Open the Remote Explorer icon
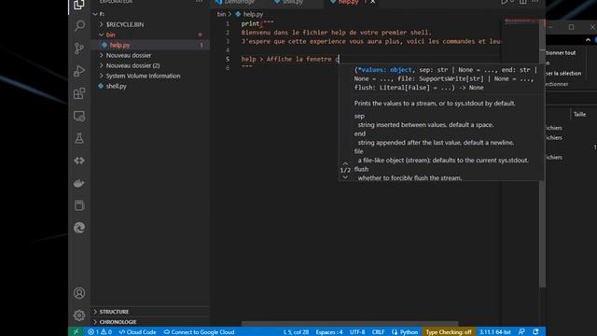Image resolution: width=597 pixels, height=336 pixels. point(79,116)
